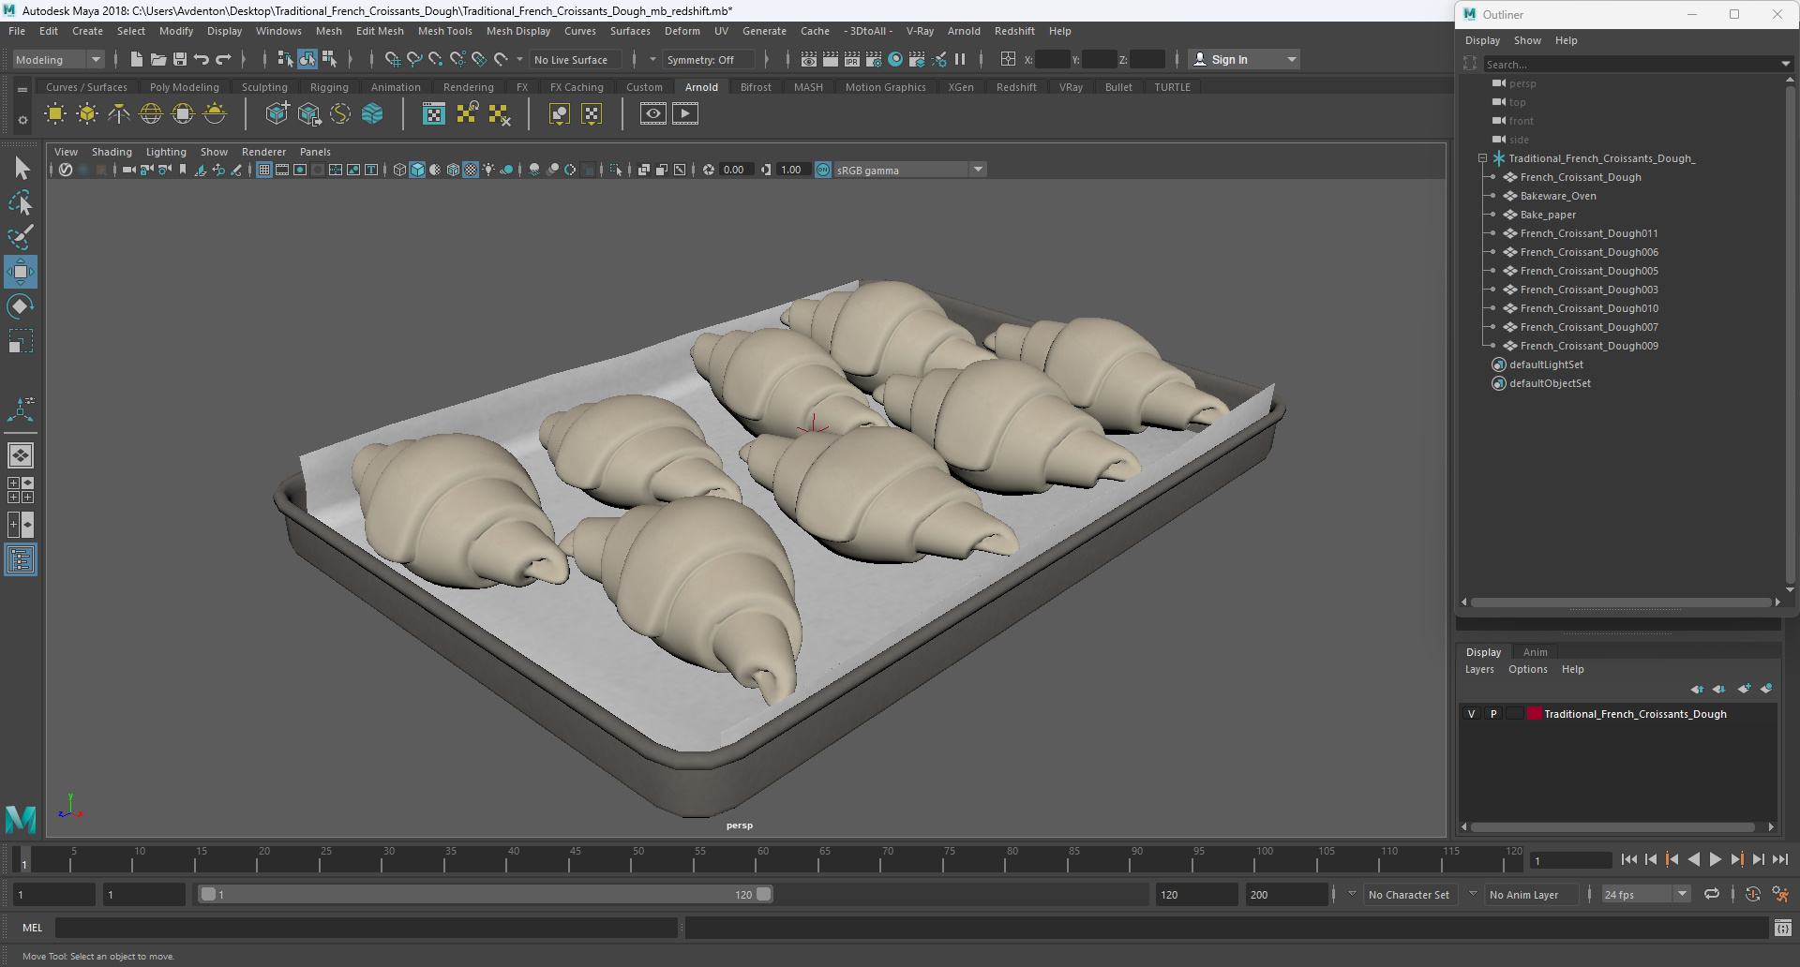The height and width of the screenshot is (967, 1800).
Task: Click Arnold render play icon on shelf
Action: 685,114
